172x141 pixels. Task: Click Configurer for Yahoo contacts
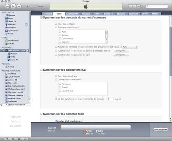point(121,51)
